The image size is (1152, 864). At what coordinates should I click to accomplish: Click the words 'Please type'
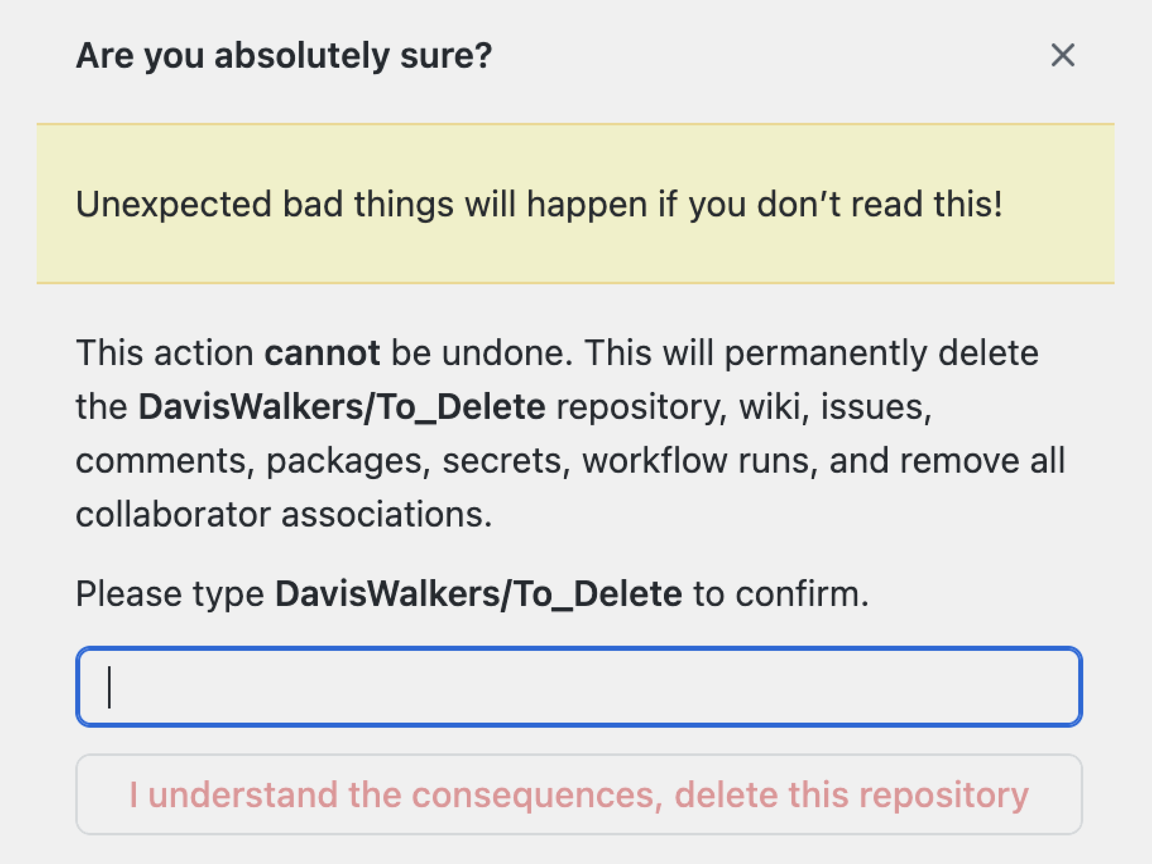tap(170, 594)
